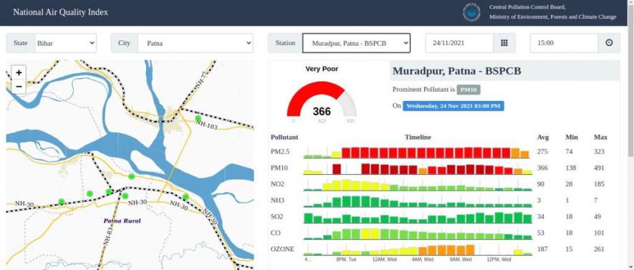
Task: Open the Station dropdown showing Muradpur
Action: pos(356,43)
